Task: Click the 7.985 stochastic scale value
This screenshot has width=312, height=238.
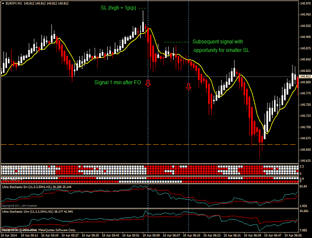Action: tap(304, 231)
